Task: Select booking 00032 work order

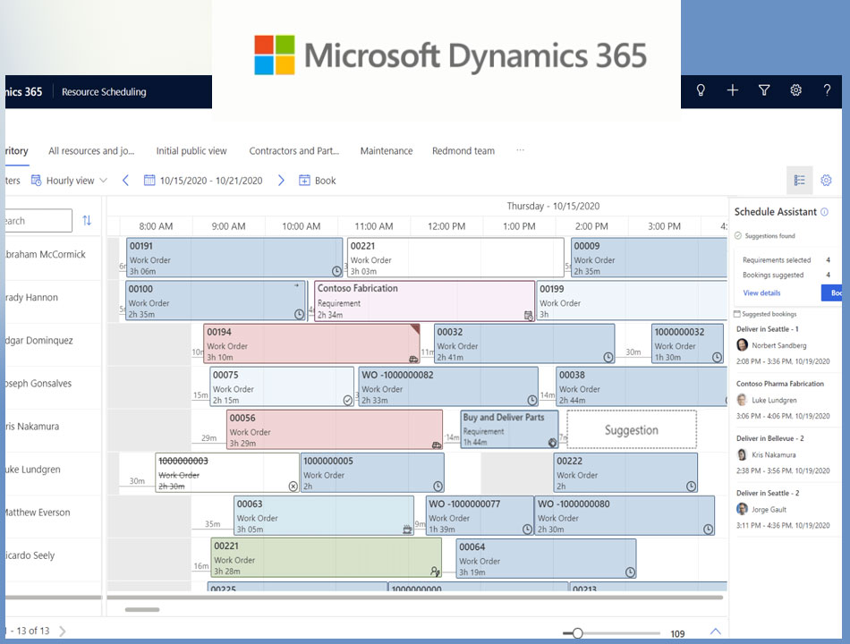Action: click(524, 343)
